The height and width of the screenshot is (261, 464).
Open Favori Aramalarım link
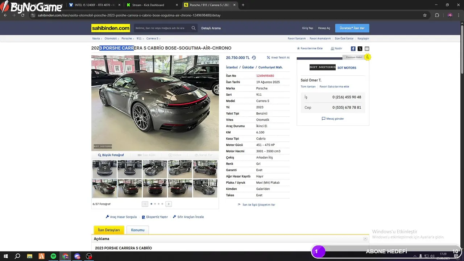(x=320, y=38)
